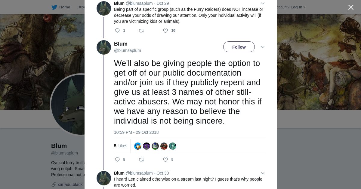Retweet the main tweet about public documentation
The width and height of the screenshot is (361, 189).
(x=141, y=160)
